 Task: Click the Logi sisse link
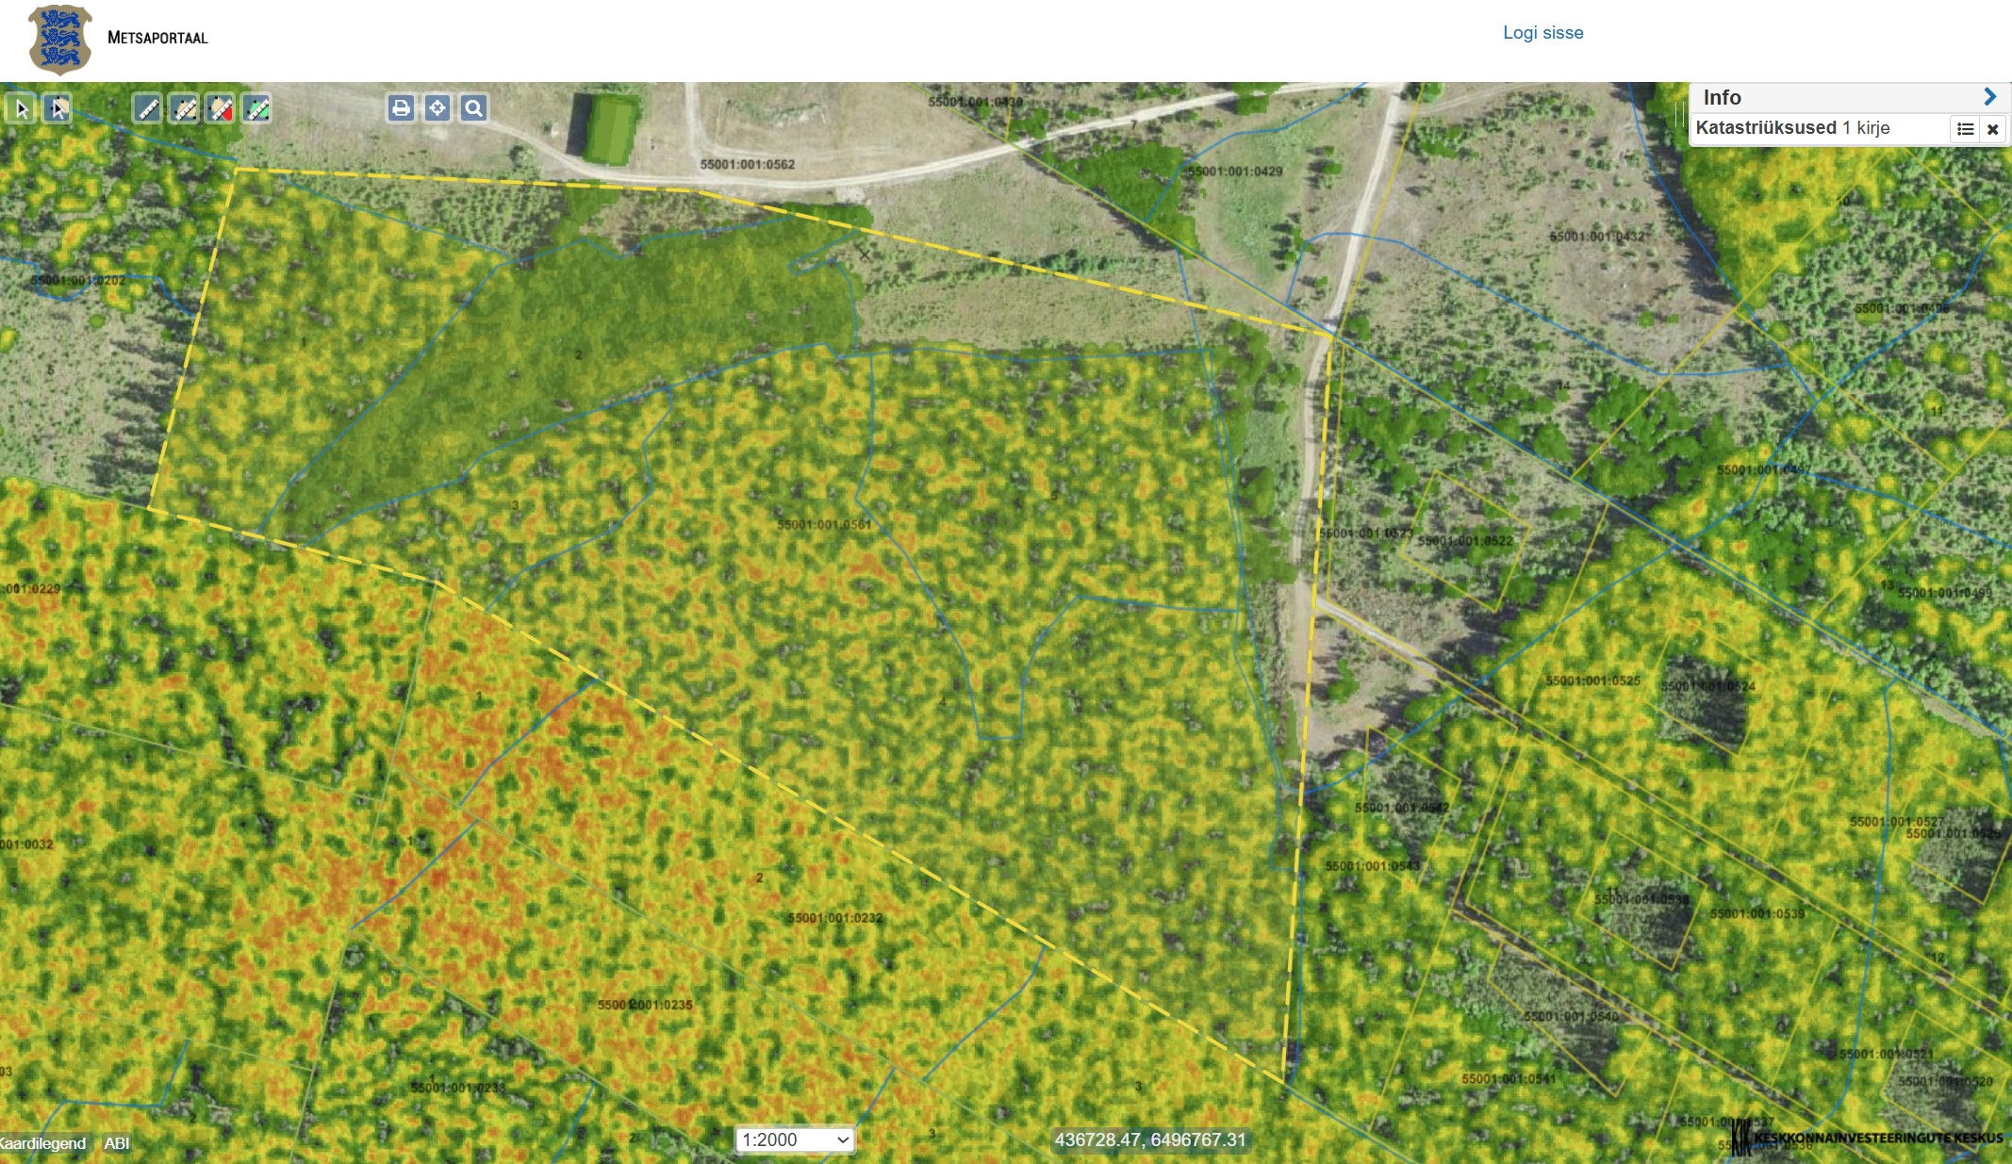1542,33
